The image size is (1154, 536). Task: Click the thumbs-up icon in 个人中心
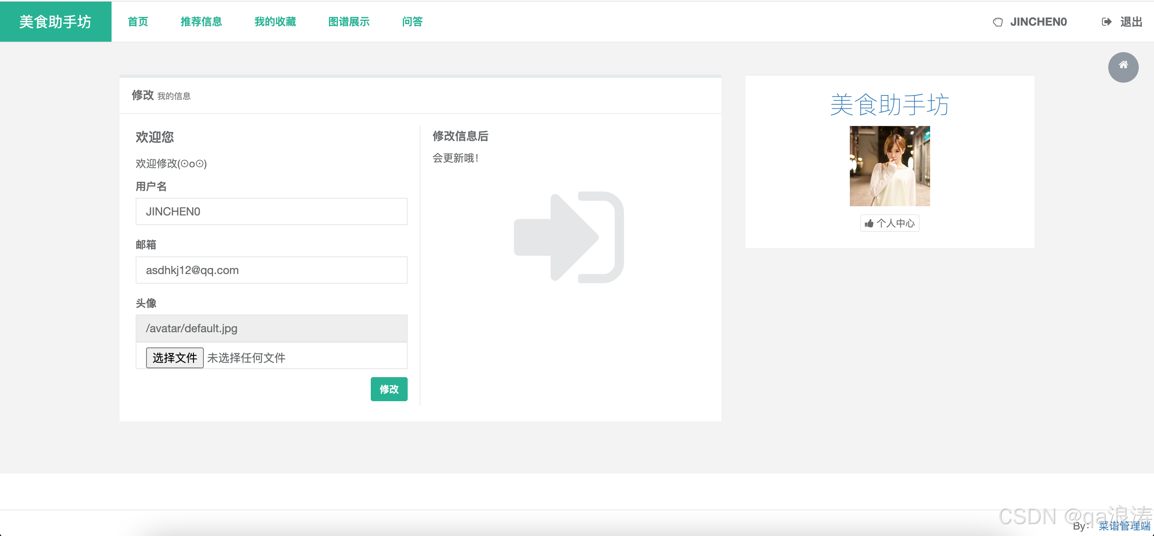click(x=869, y=223)
